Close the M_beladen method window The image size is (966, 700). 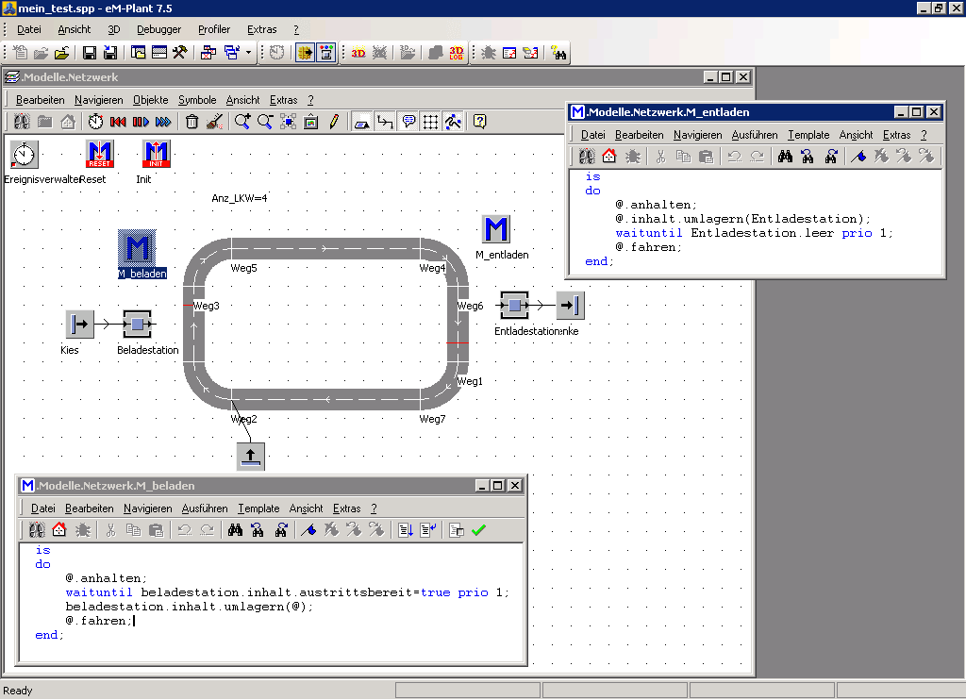tap(514, 486)
